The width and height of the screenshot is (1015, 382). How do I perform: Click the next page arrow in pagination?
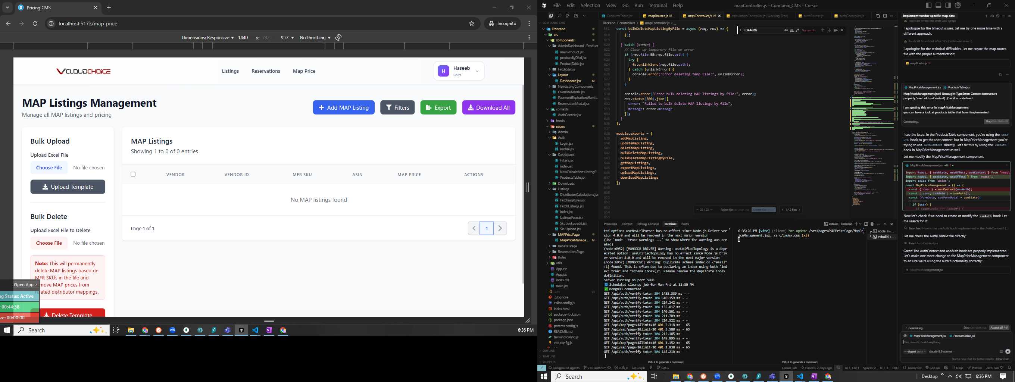(500, 228)
